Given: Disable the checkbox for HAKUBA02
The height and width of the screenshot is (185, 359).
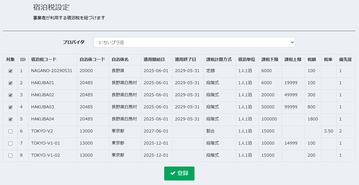Looking at the screenshot, I should pyautogui.click(x=10, y=95).
